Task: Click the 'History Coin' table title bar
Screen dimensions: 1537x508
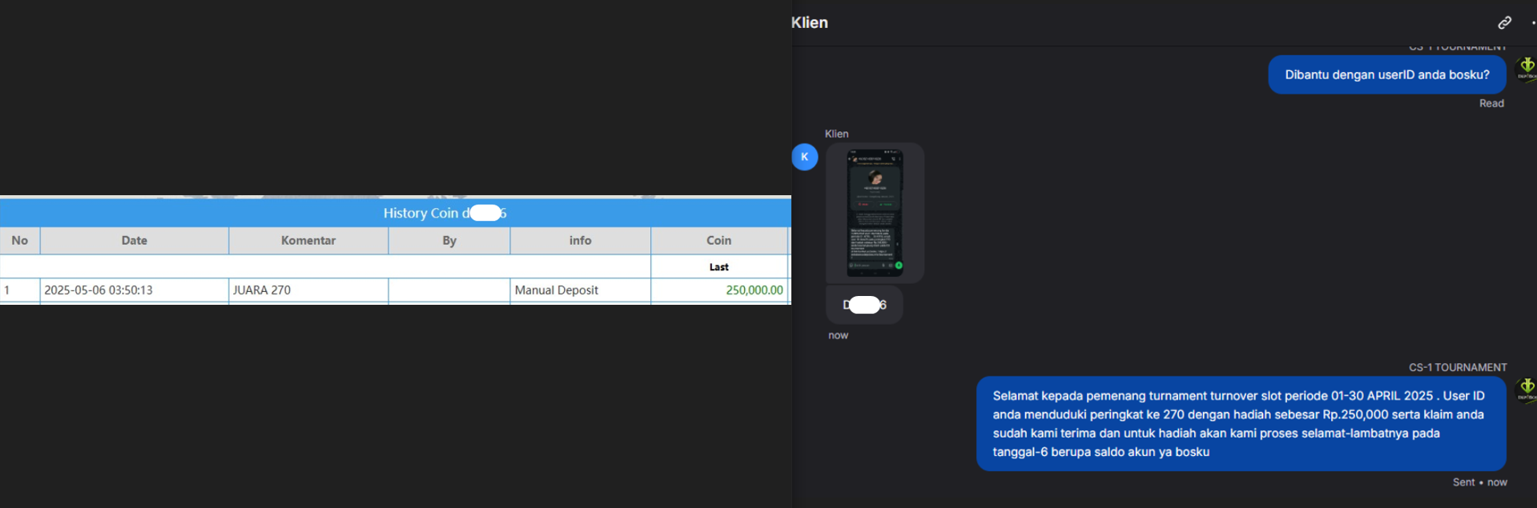Action: [396, 213]
